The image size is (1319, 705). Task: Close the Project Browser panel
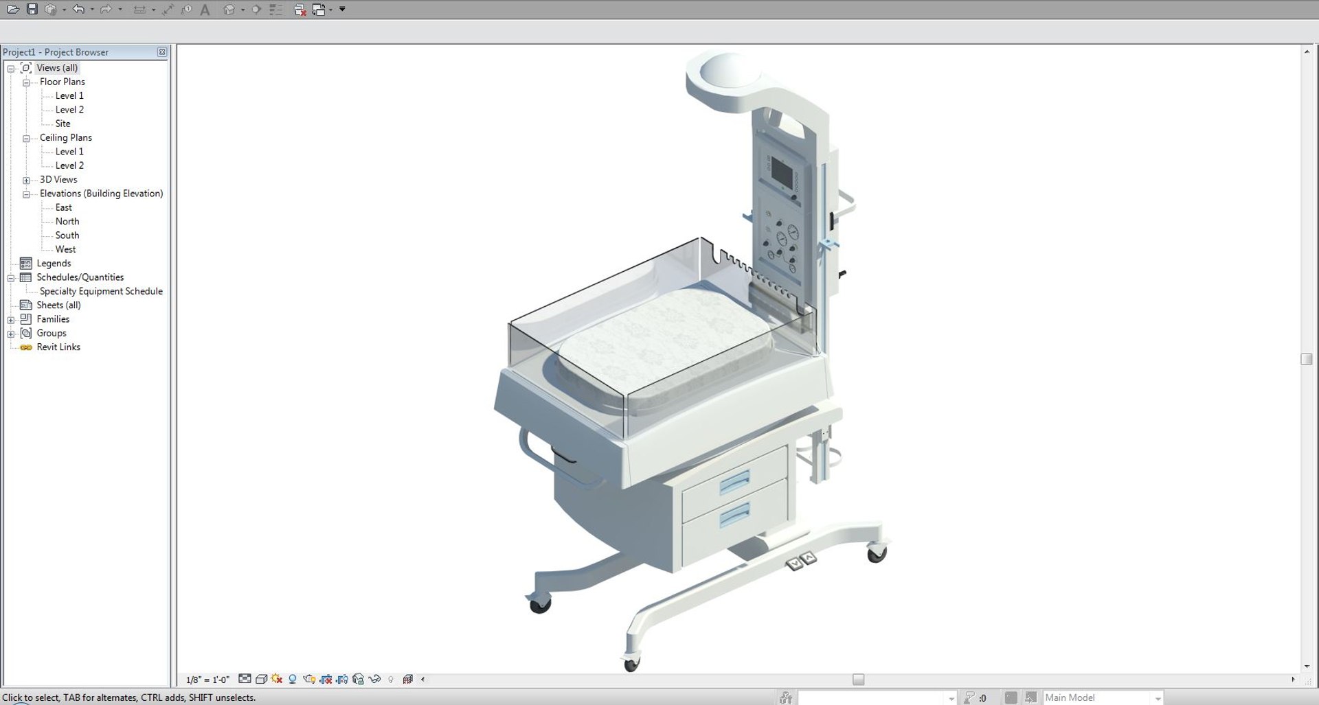click(162, 52)
